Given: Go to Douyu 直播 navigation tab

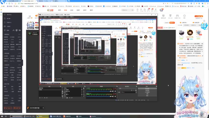Looking at the screenshot, I should coord(66,10).
